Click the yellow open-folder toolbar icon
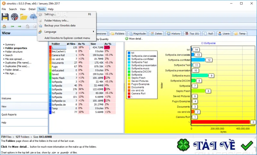Screen dimensions: 257x155 click(x=24, y=17)
